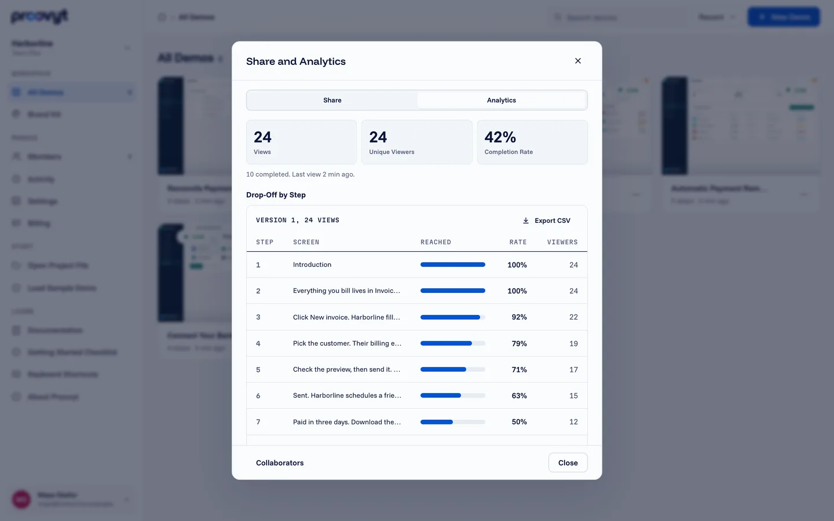The width and height of the screenshot is (834, 521).
Task: Click the search demos field behind dialog
Action: tap(618, 17)
